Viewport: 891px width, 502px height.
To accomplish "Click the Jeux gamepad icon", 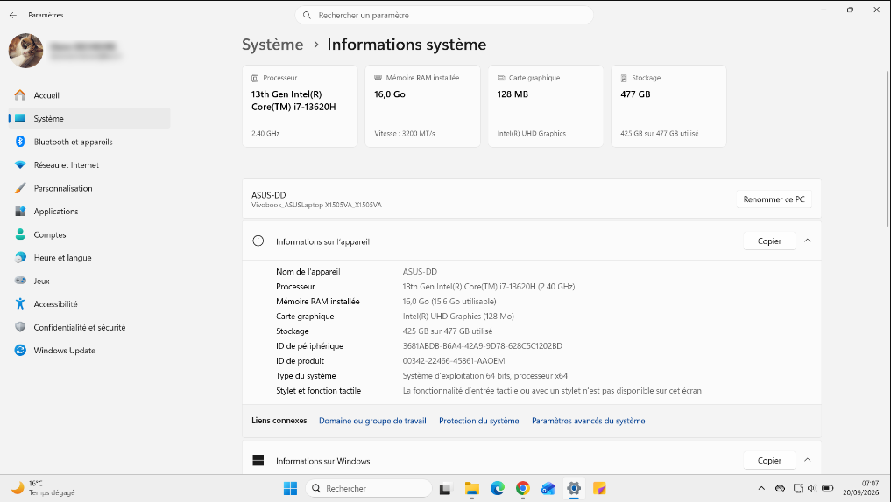I will point(20,281).
